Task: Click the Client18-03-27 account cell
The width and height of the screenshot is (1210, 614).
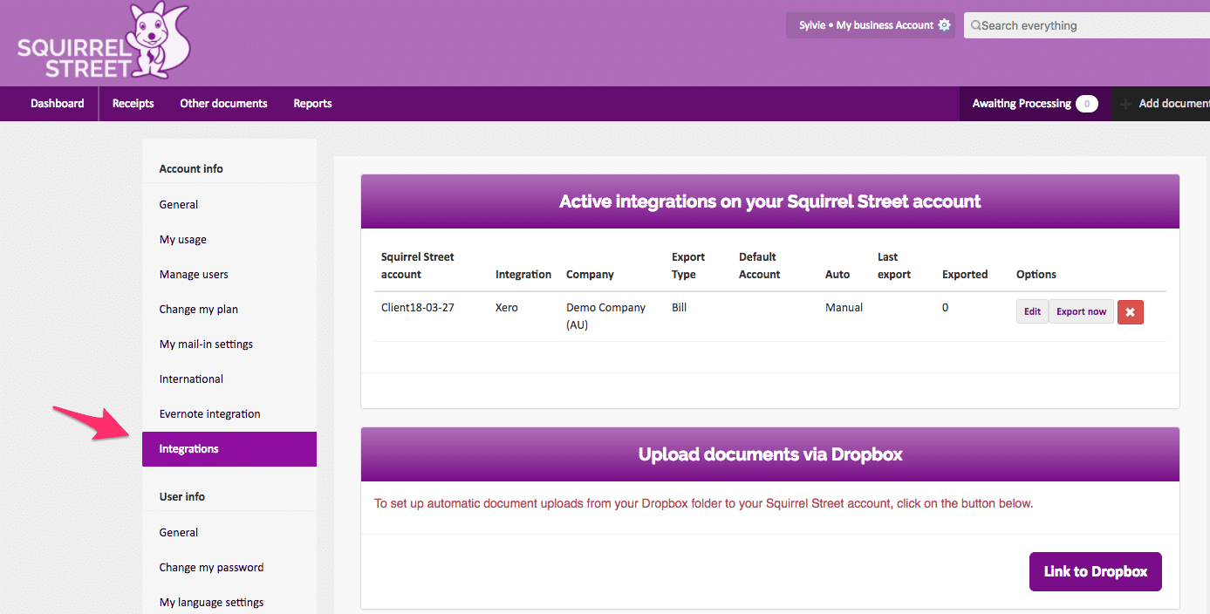Action: point(417,307)
